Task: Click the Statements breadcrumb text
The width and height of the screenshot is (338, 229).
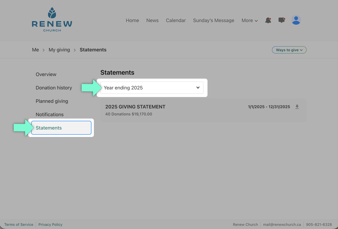Action: tap(93, 50)
